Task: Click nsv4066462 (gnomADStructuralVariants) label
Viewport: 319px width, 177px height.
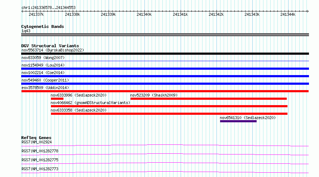Action: 90,103
